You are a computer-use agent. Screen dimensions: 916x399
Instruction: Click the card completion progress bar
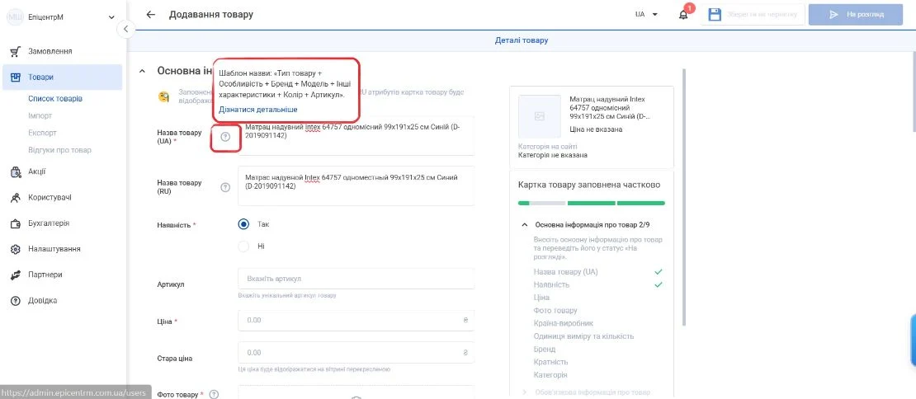591,203
